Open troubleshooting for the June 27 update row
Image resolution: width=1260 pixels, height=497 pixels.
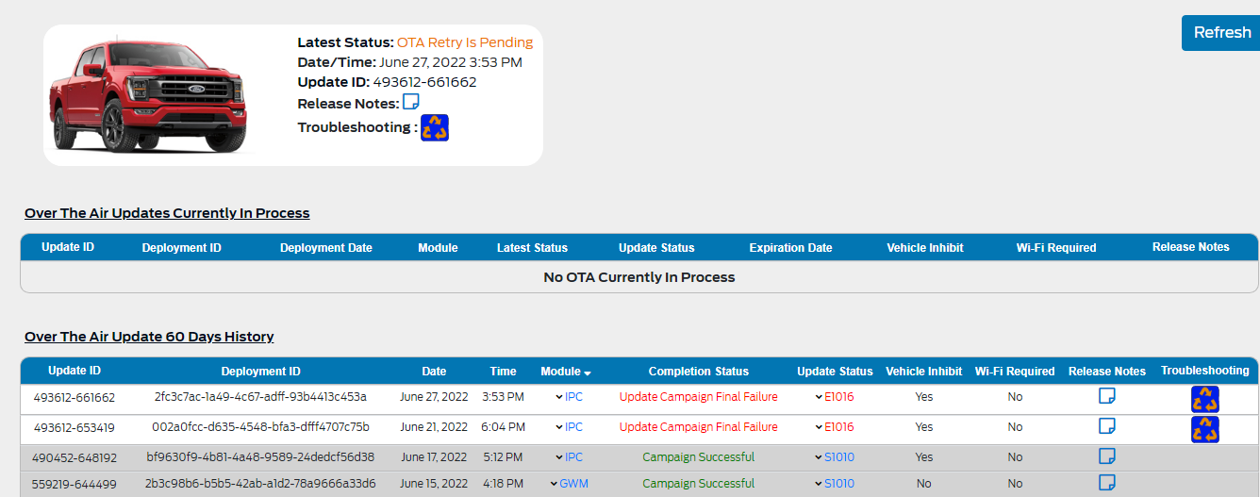(1205, 399)
